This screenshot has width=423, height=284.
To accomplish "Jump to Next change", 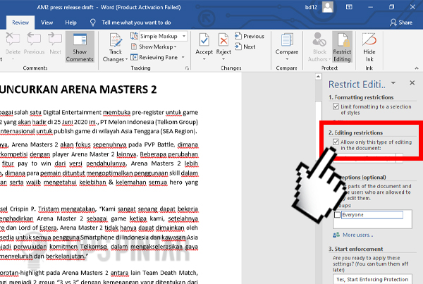I will (245, 47).
